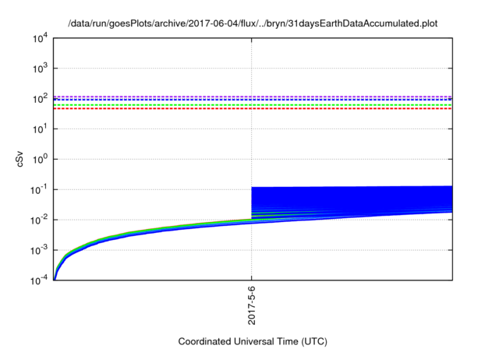
Task: Click the purple dashed threshold line
Action: point(253,97)
